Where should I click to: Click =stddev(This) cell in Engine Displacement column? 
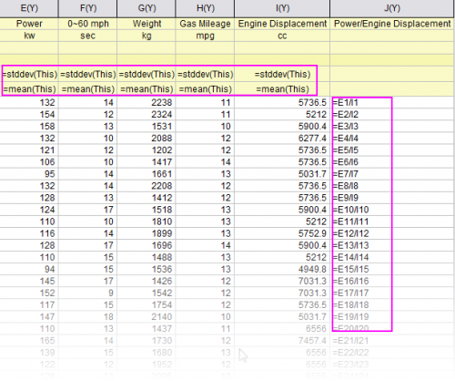(282, 74)
